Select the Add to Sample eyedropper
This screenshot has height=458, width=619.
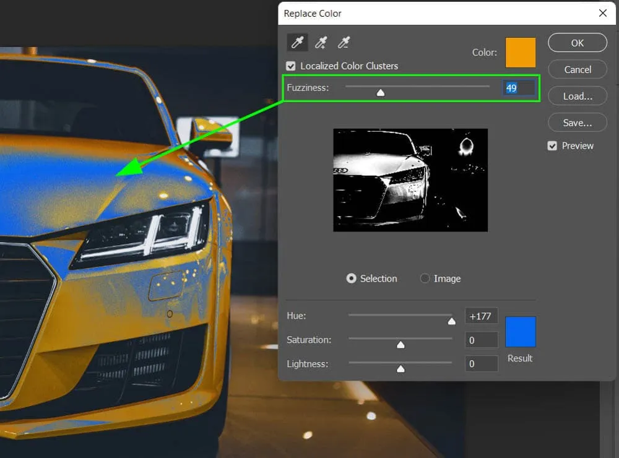321,43
